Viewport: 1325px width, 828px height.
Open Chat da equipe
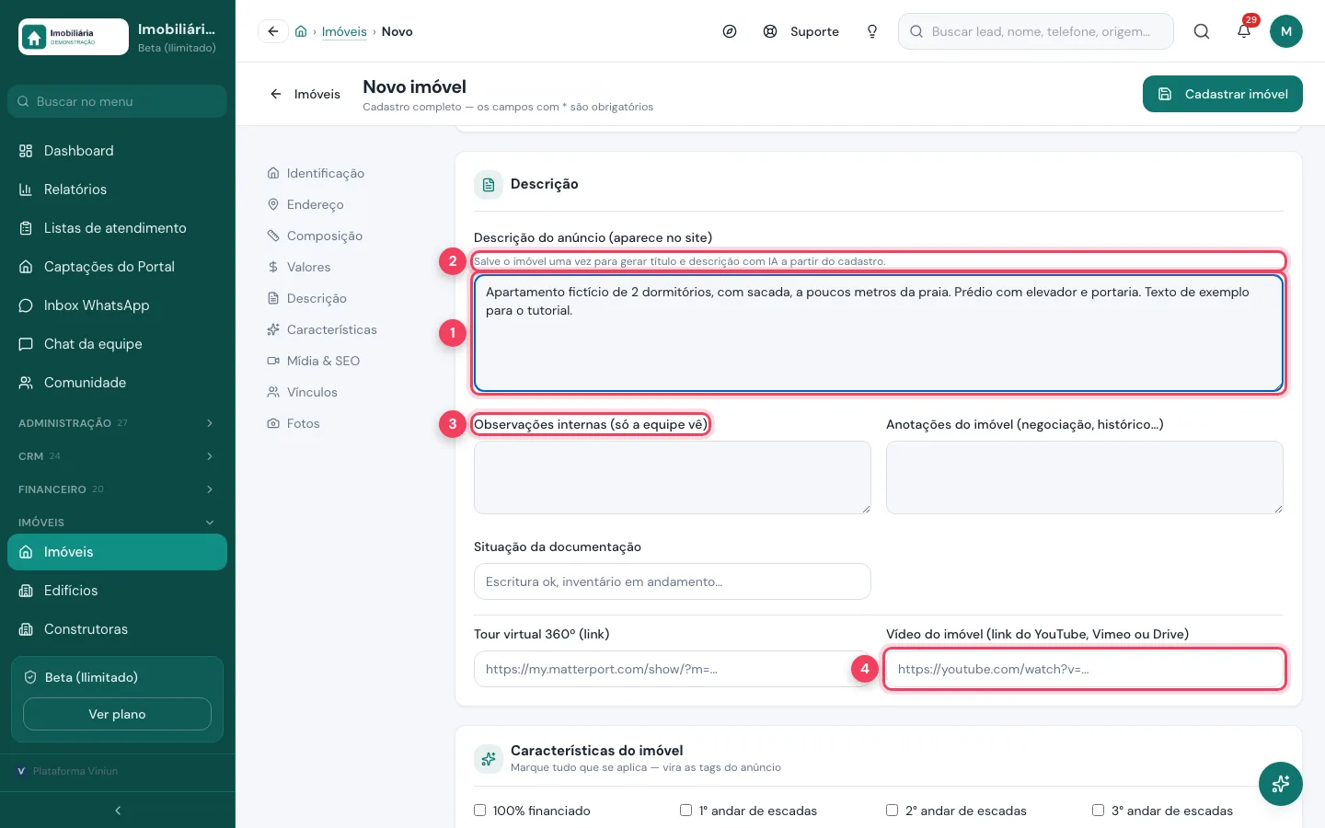coord(117,344)
